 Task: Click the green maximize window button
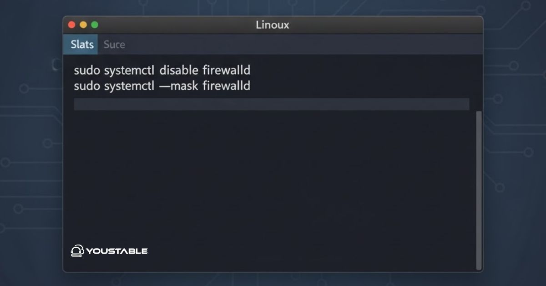click(95, 25)
